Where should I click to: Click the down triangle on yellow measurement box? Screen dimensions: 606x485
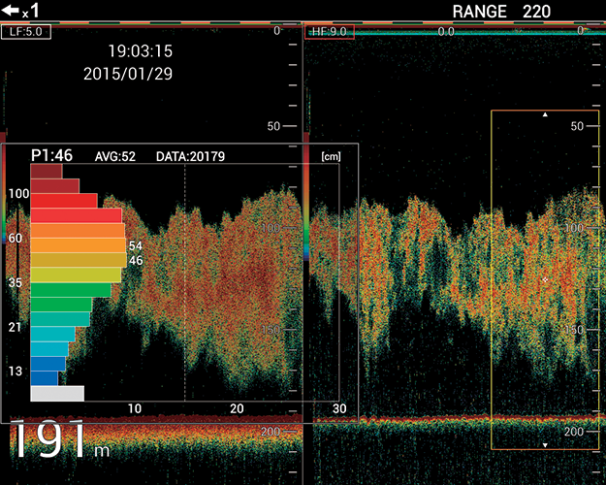click(546, 444)
